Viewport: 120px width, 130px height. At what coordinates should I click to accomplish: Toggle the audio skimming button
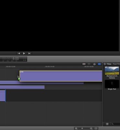(89, 64)
